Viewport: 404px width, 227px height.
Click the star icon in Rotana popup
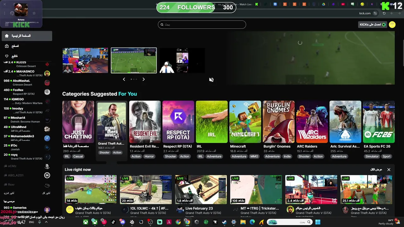(34, 13)
